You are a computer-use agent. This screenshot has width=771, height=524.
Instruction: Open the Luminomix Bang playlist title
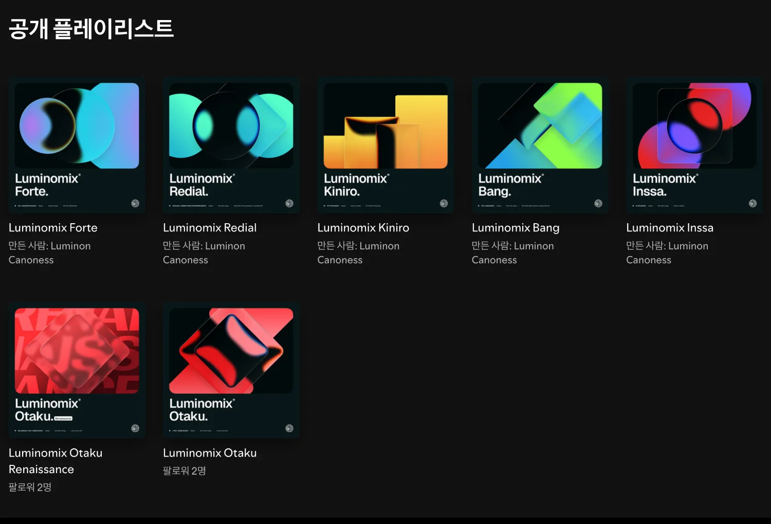click(x=516, y=228)
